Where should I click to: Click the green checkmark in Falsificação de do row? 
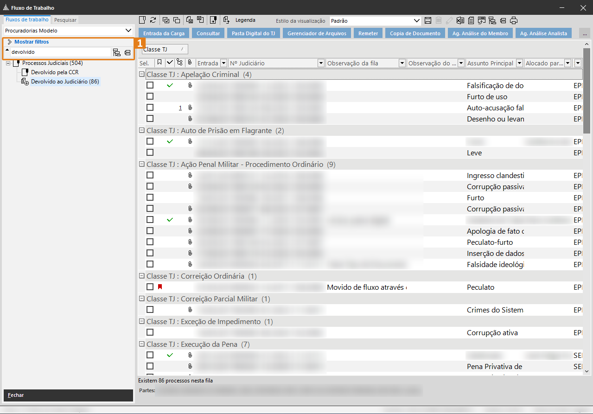click(170, 85)
